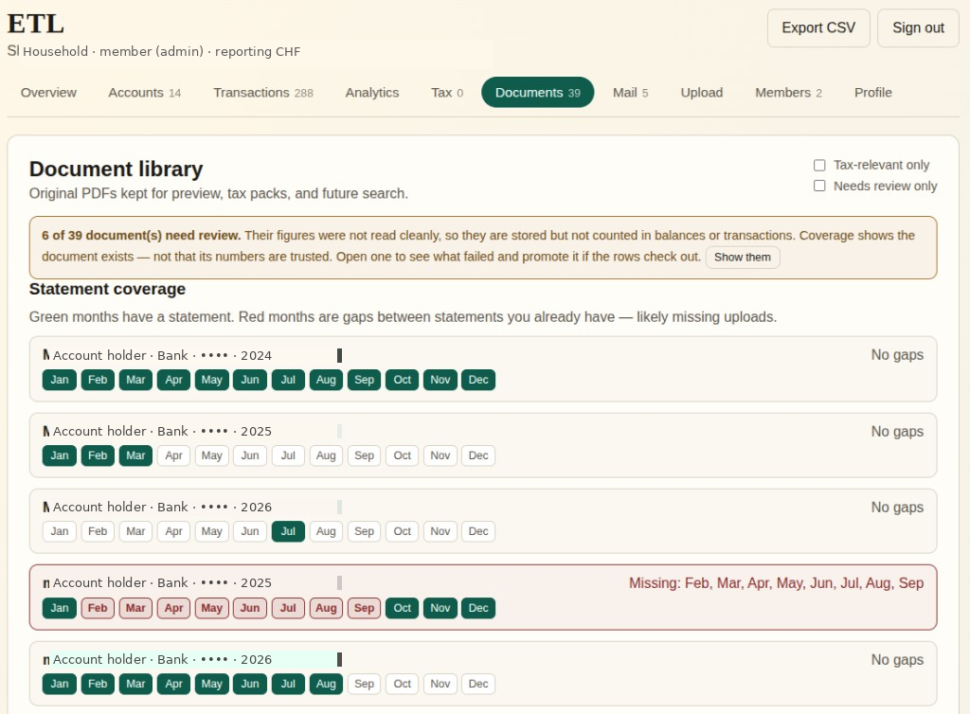Click May in the 2024 coverage row

(211, 380)
